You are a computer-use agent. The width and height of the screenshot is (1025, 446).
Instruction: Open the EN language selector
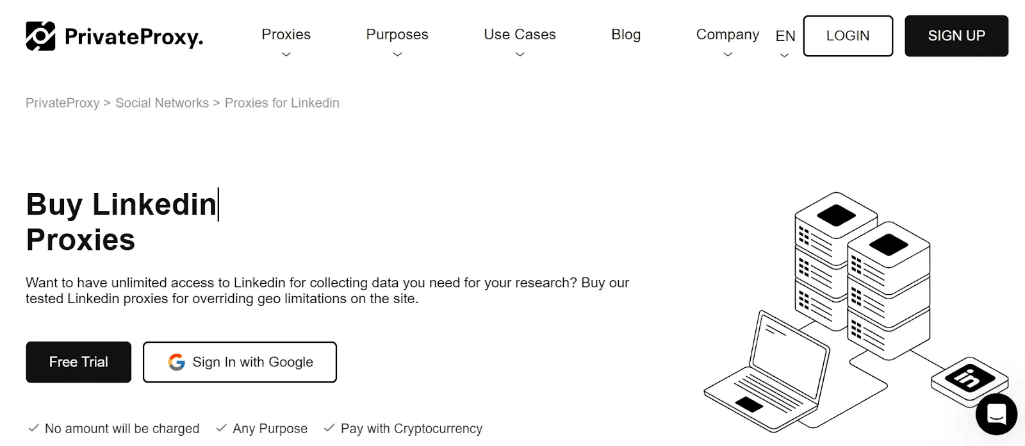tap(785, 37)
